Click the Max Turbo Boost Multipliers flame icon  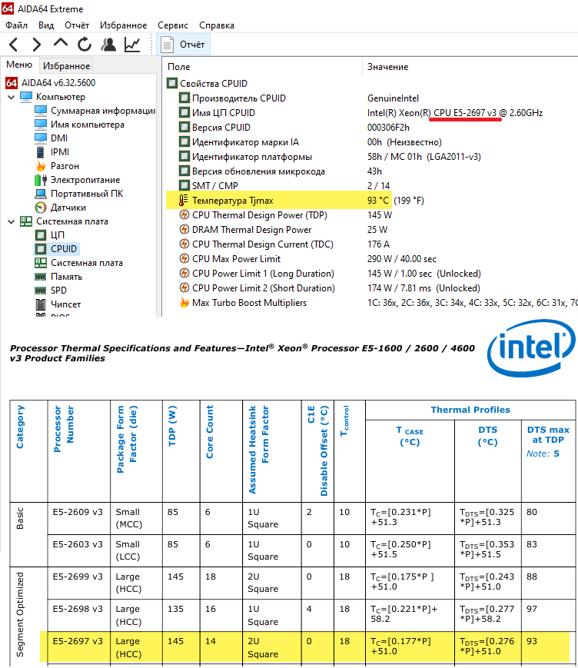[184, 302]
